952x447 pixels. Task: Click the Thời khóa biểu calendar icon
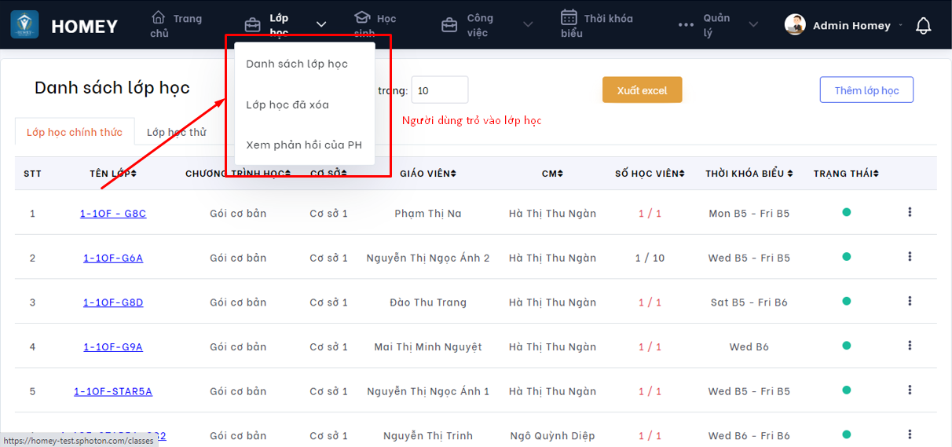tap(569, 17)
